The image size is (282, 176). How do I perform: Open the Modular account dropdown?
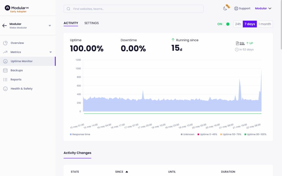263,9
